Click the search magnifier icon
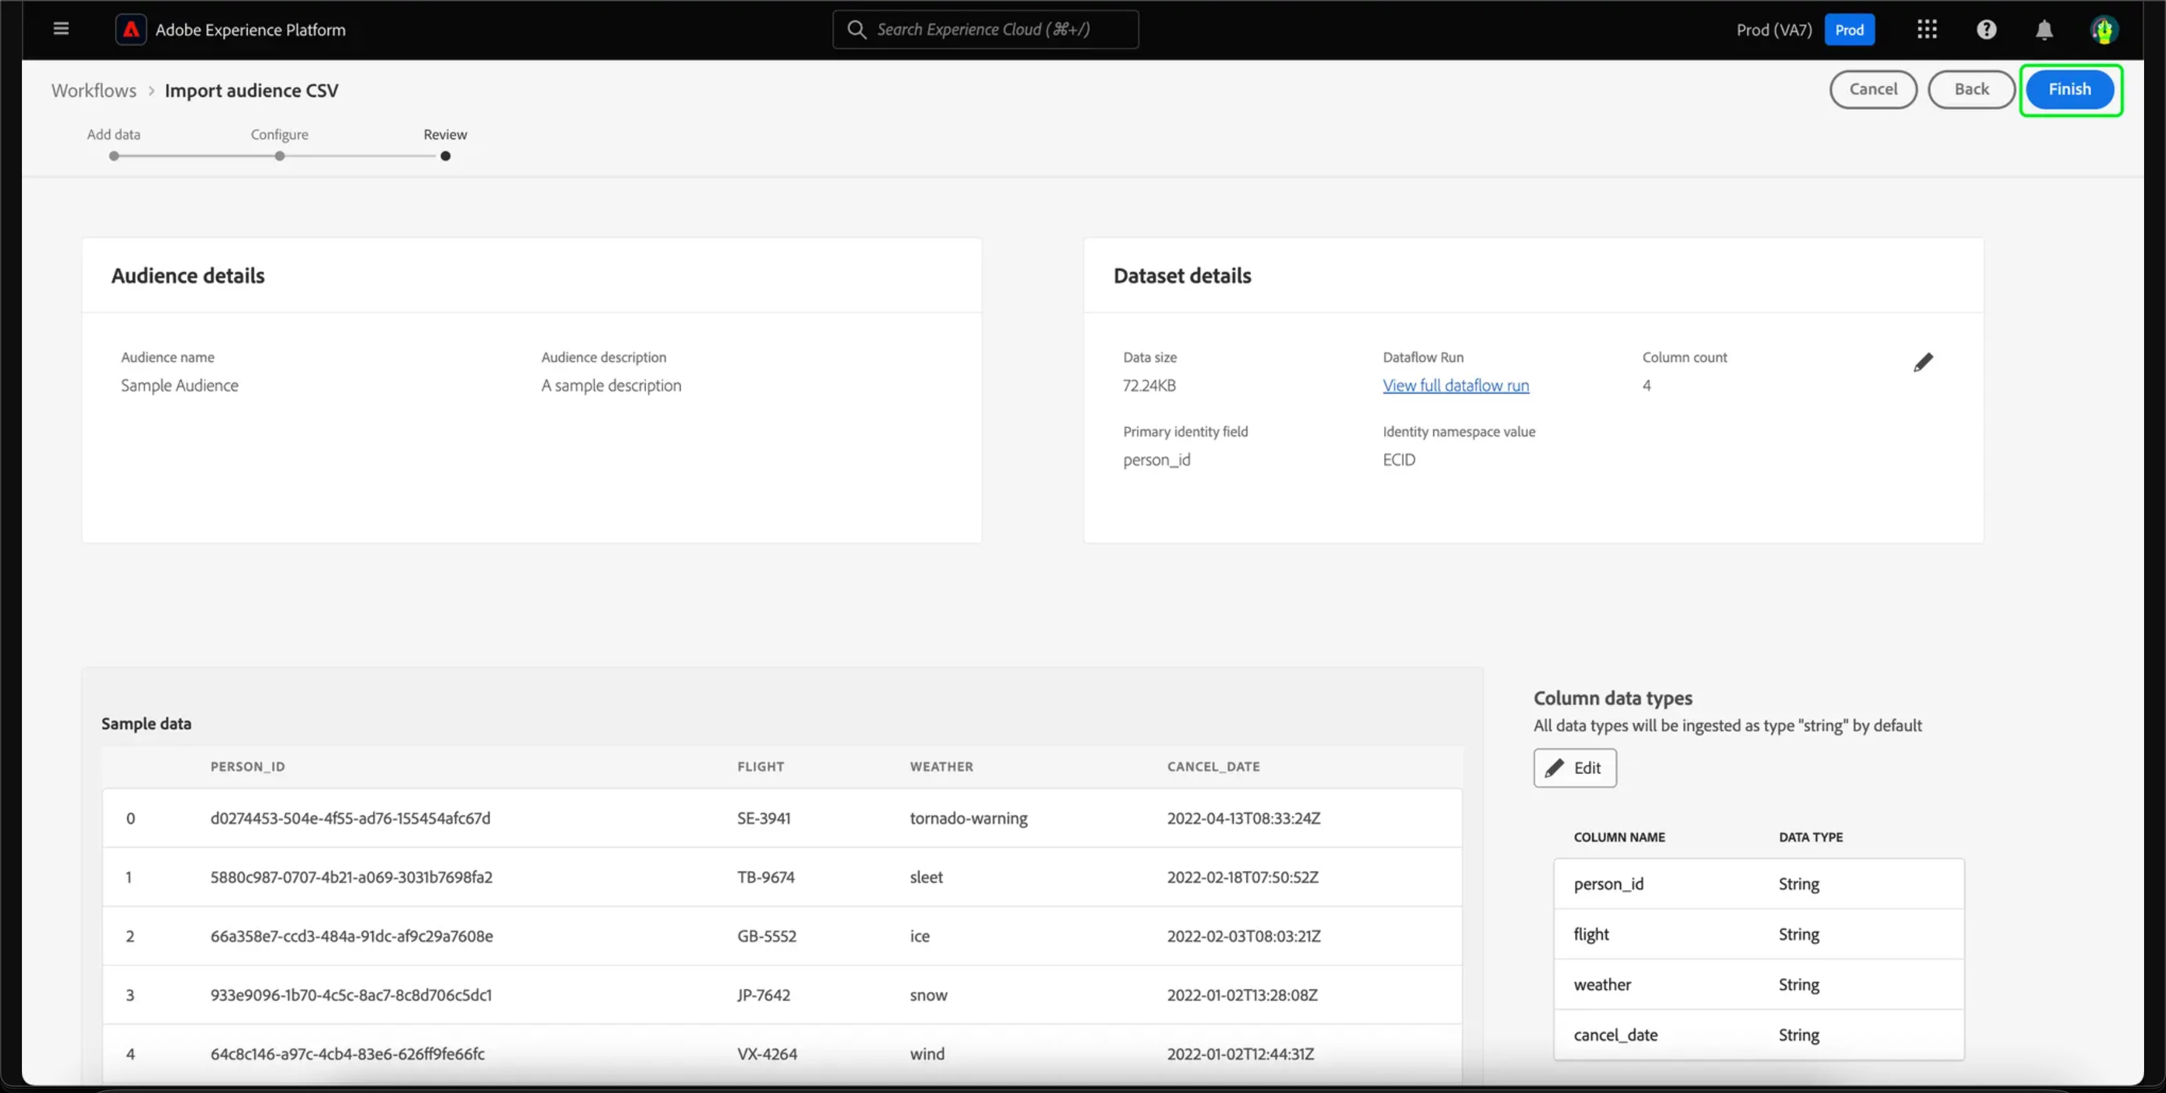The image size is (2166, 1093). [x=856, y=29]
